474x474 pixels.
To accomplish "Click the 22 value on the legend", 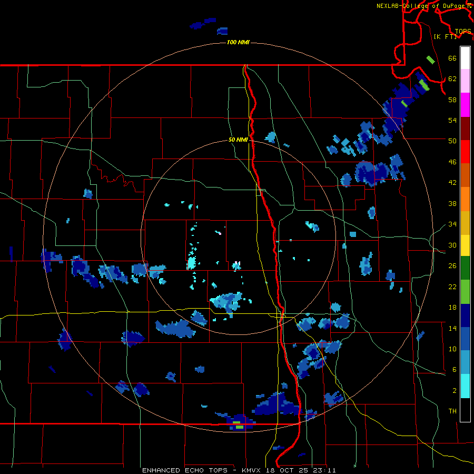I will tap(452, 287).
